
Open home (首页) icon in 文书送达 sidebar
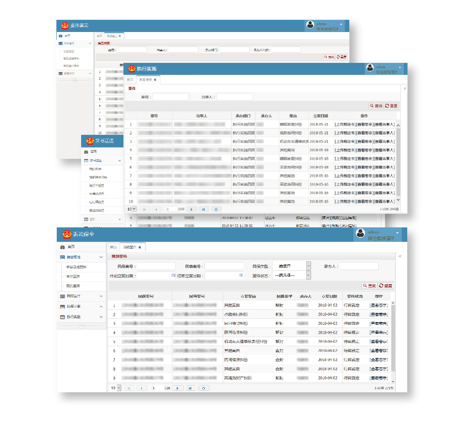tap(86, 152)
